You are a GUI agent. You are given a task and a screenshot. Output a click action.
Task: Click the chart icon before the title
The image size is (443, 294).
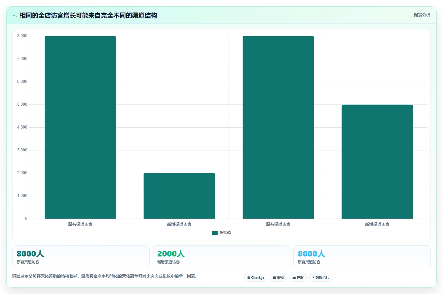[x=15, y=16]
